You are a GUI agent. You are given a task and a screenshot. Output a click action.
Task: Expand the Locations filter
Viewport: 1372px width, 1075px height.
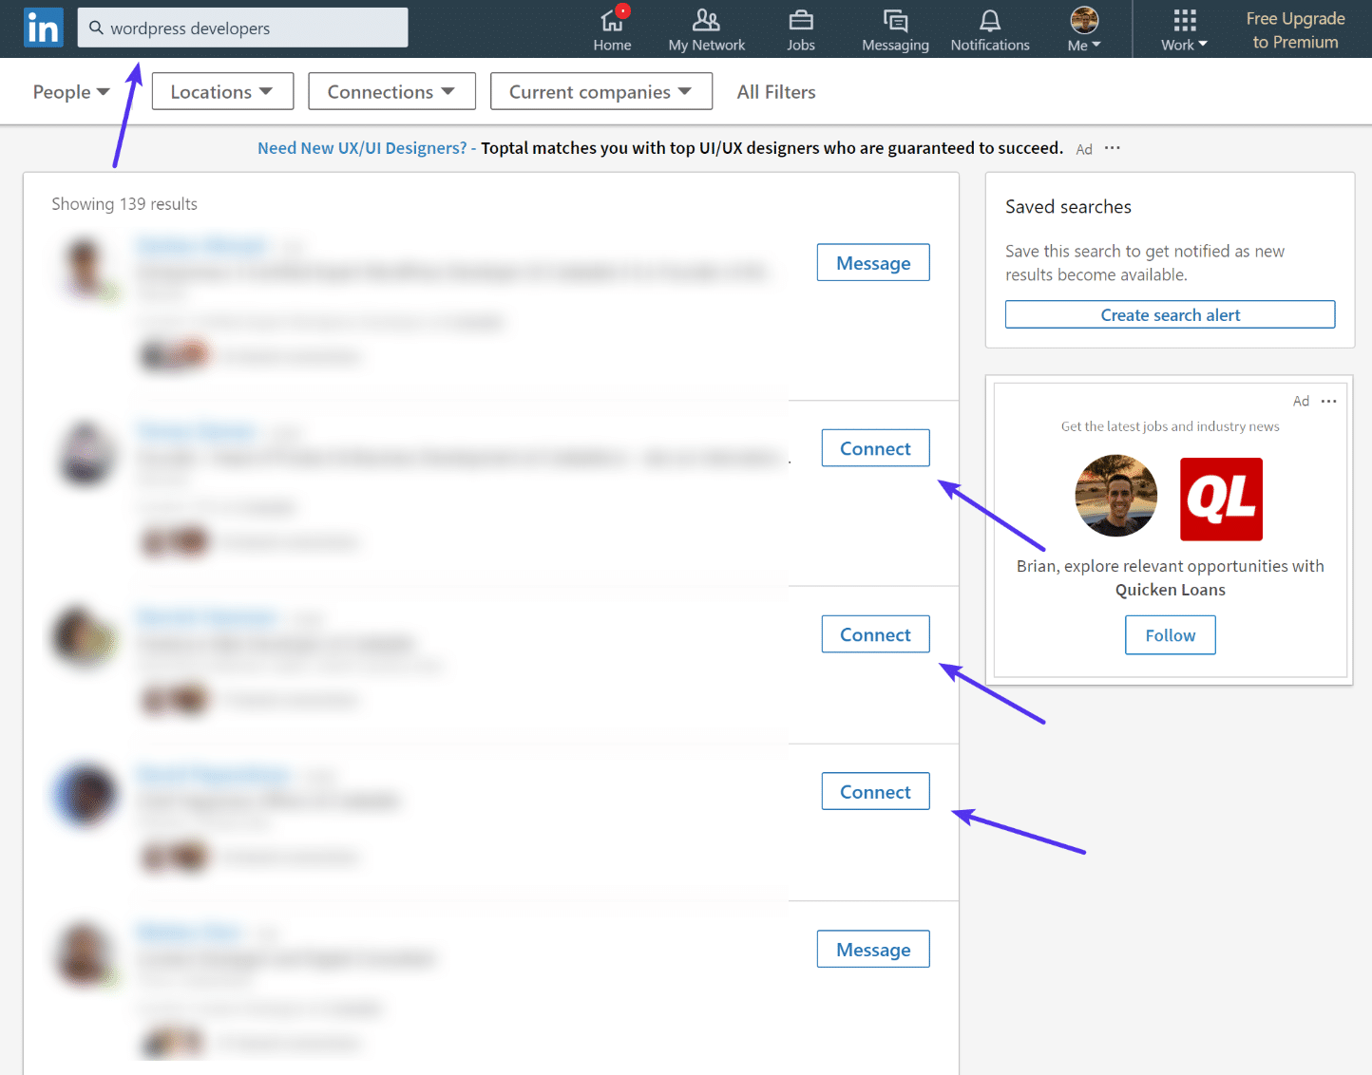click(221, 91)
